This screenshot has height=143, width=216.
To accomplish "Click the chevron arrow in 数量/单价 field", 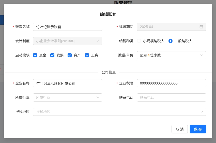I will point(202,55).
